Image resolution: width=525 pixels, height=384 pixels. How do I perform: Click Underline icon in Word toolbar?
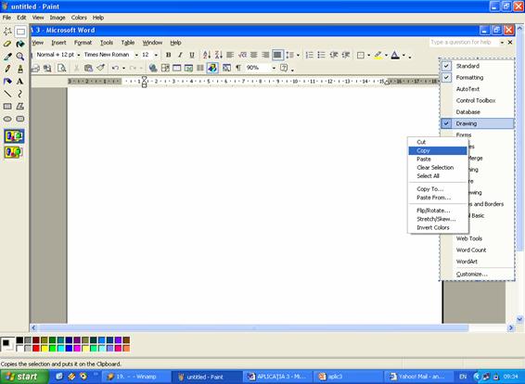(192, 55)
